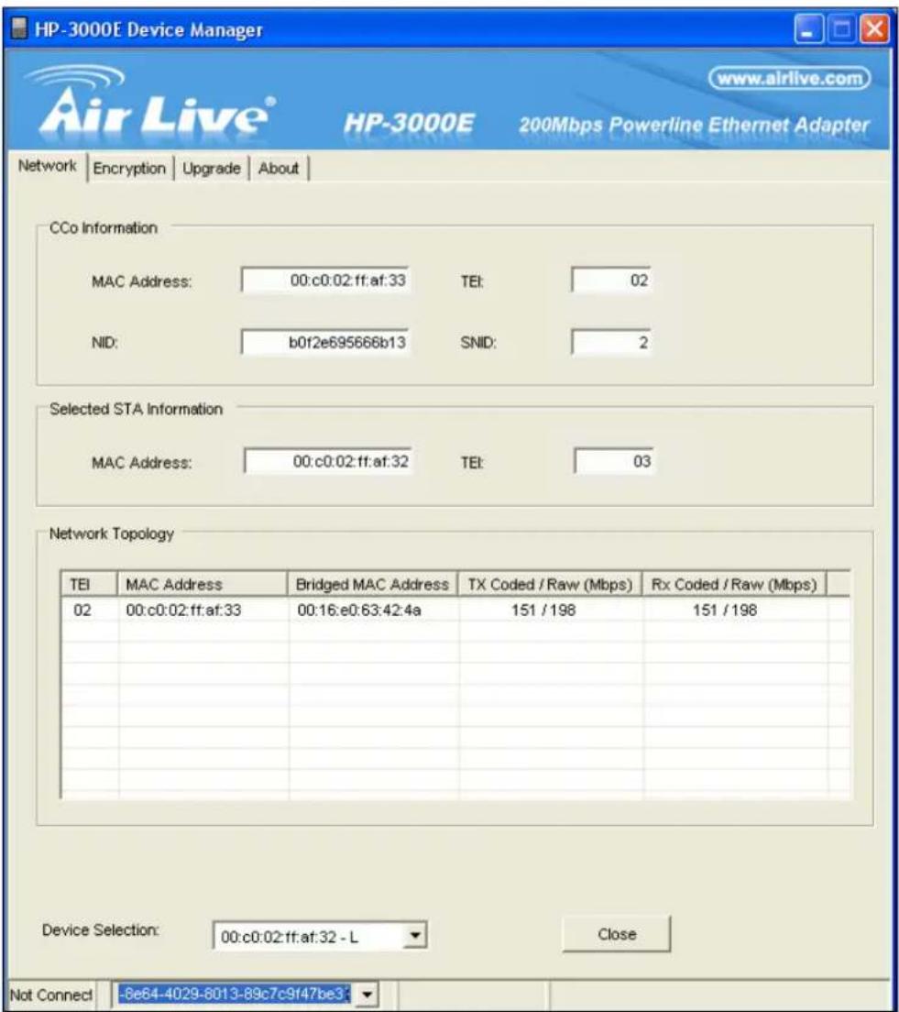Visit the www.airlive.com link
This screenshot has height=1012, width=899.
pos(790,78)
